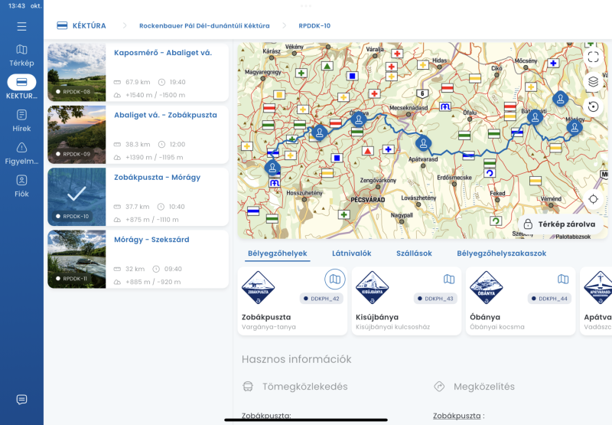
Task: Show Zobákpuszta stamp point on map
Action: point(334,279)
